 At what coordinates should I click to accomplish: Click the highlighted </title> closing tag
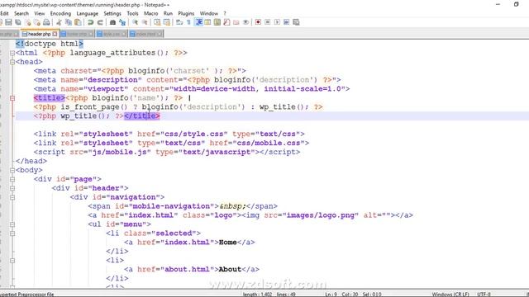click(x=141, y=115)
